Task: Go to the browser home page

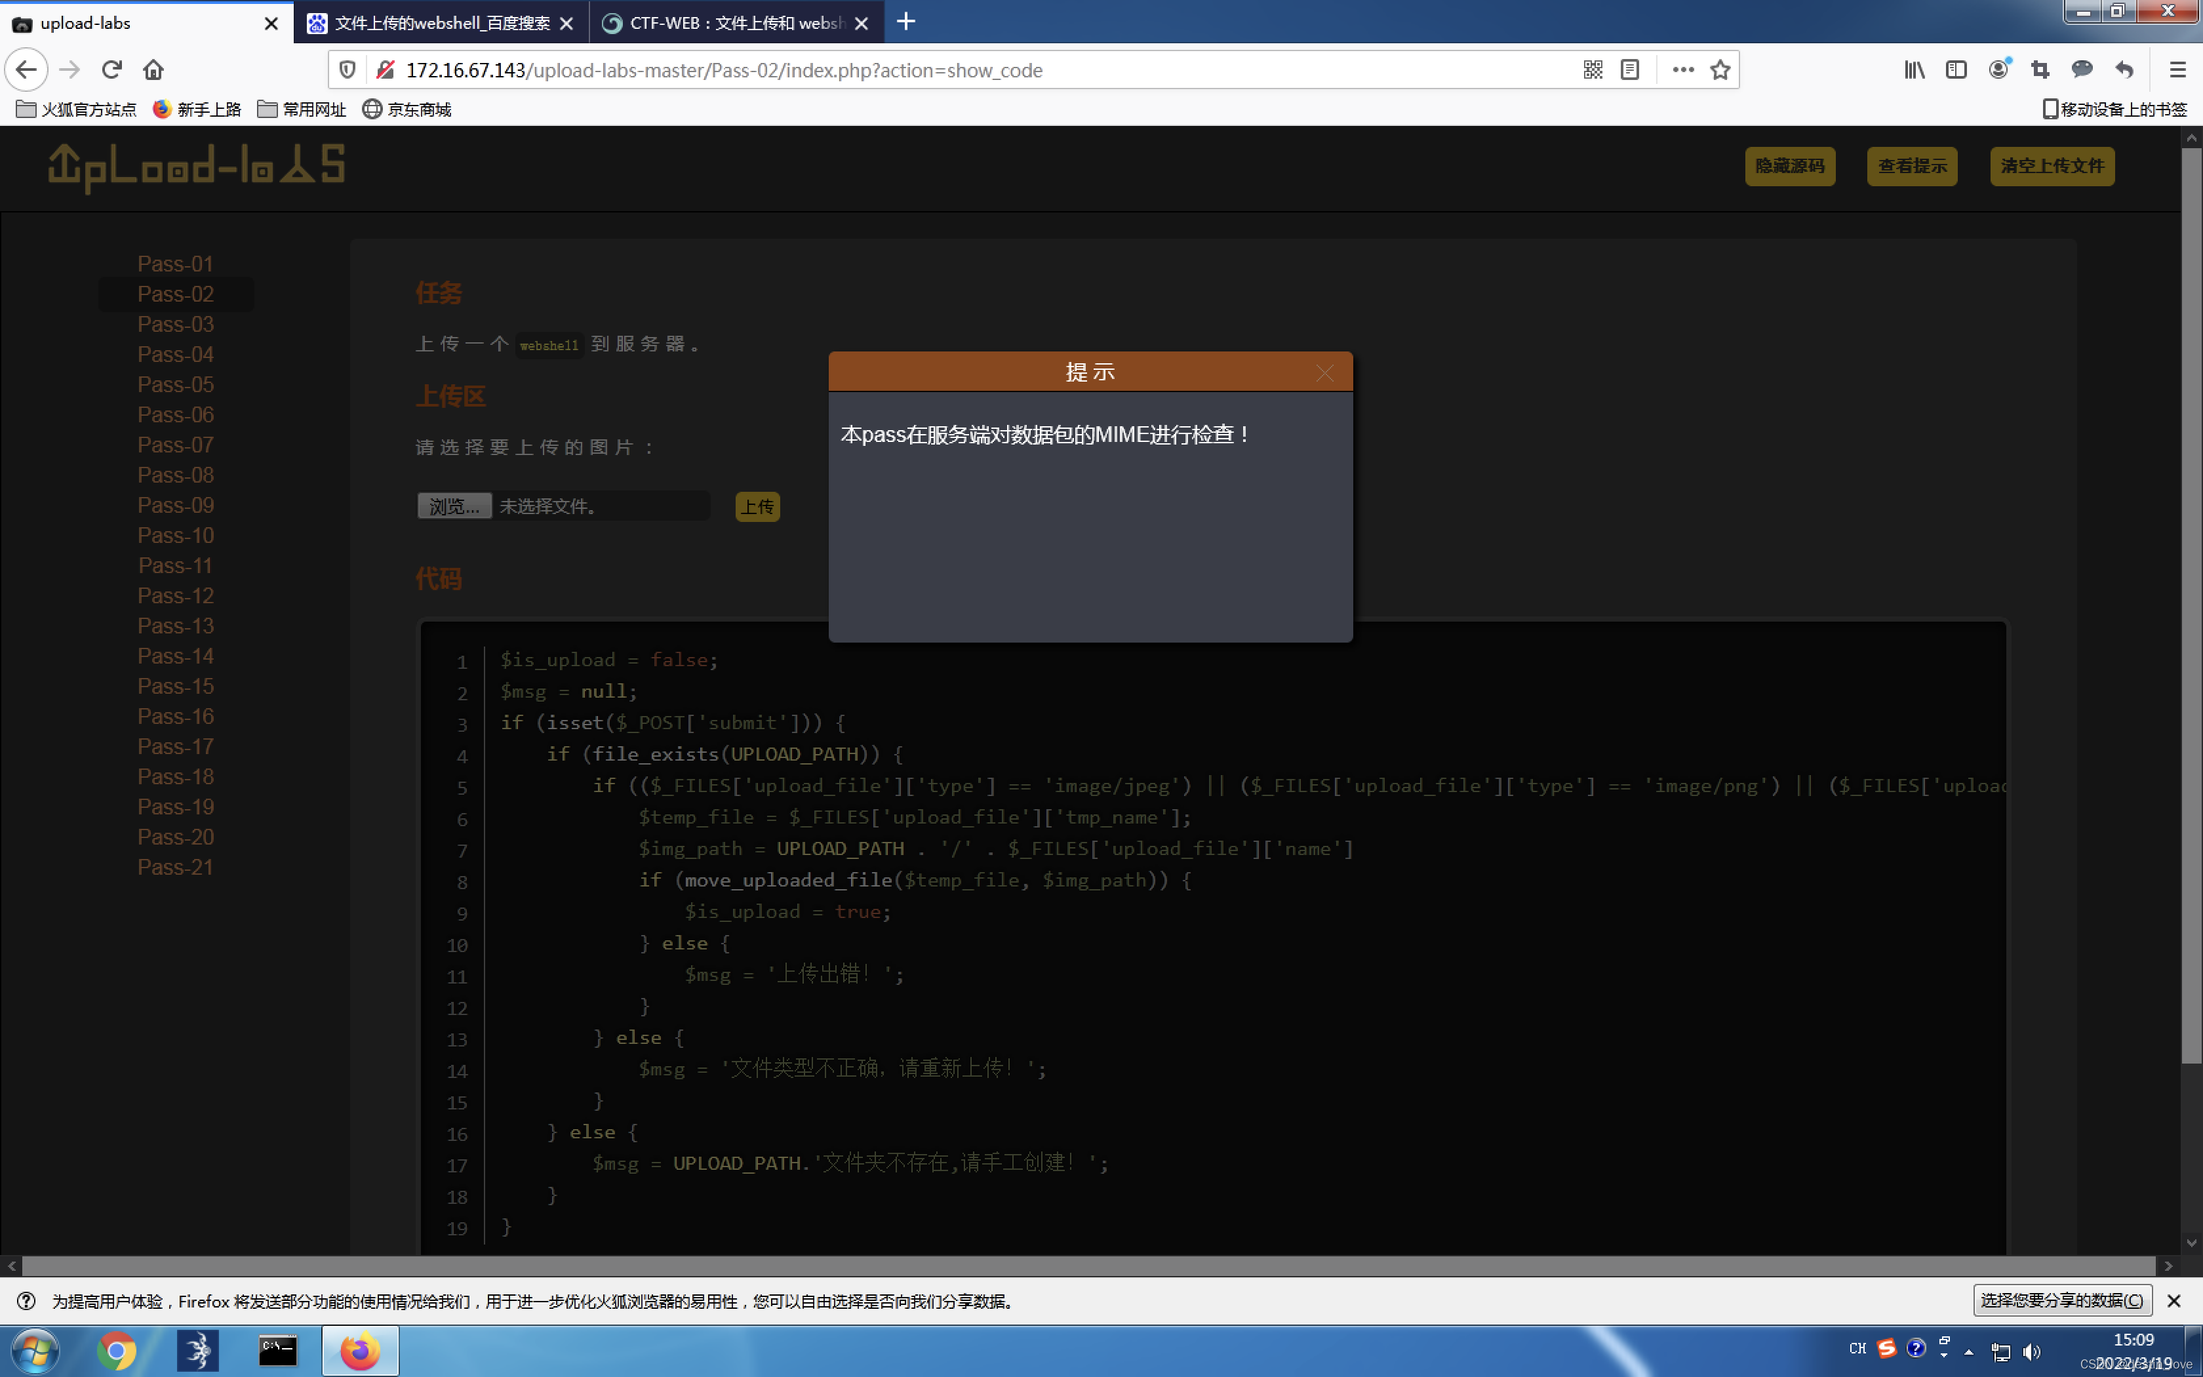Action: tap(153, 70)
